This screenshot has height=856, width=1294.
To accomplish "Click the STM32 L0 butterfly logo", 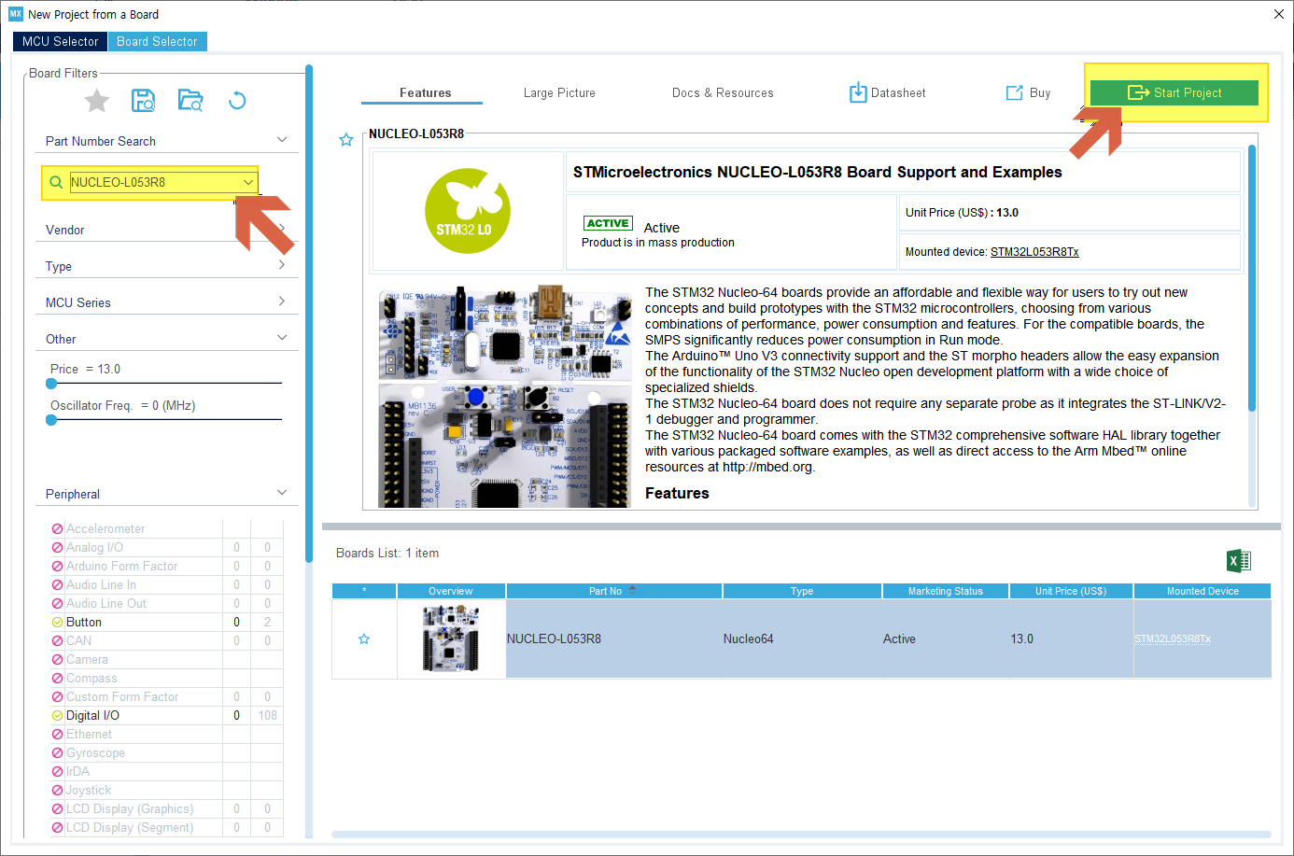I will 467,211.
